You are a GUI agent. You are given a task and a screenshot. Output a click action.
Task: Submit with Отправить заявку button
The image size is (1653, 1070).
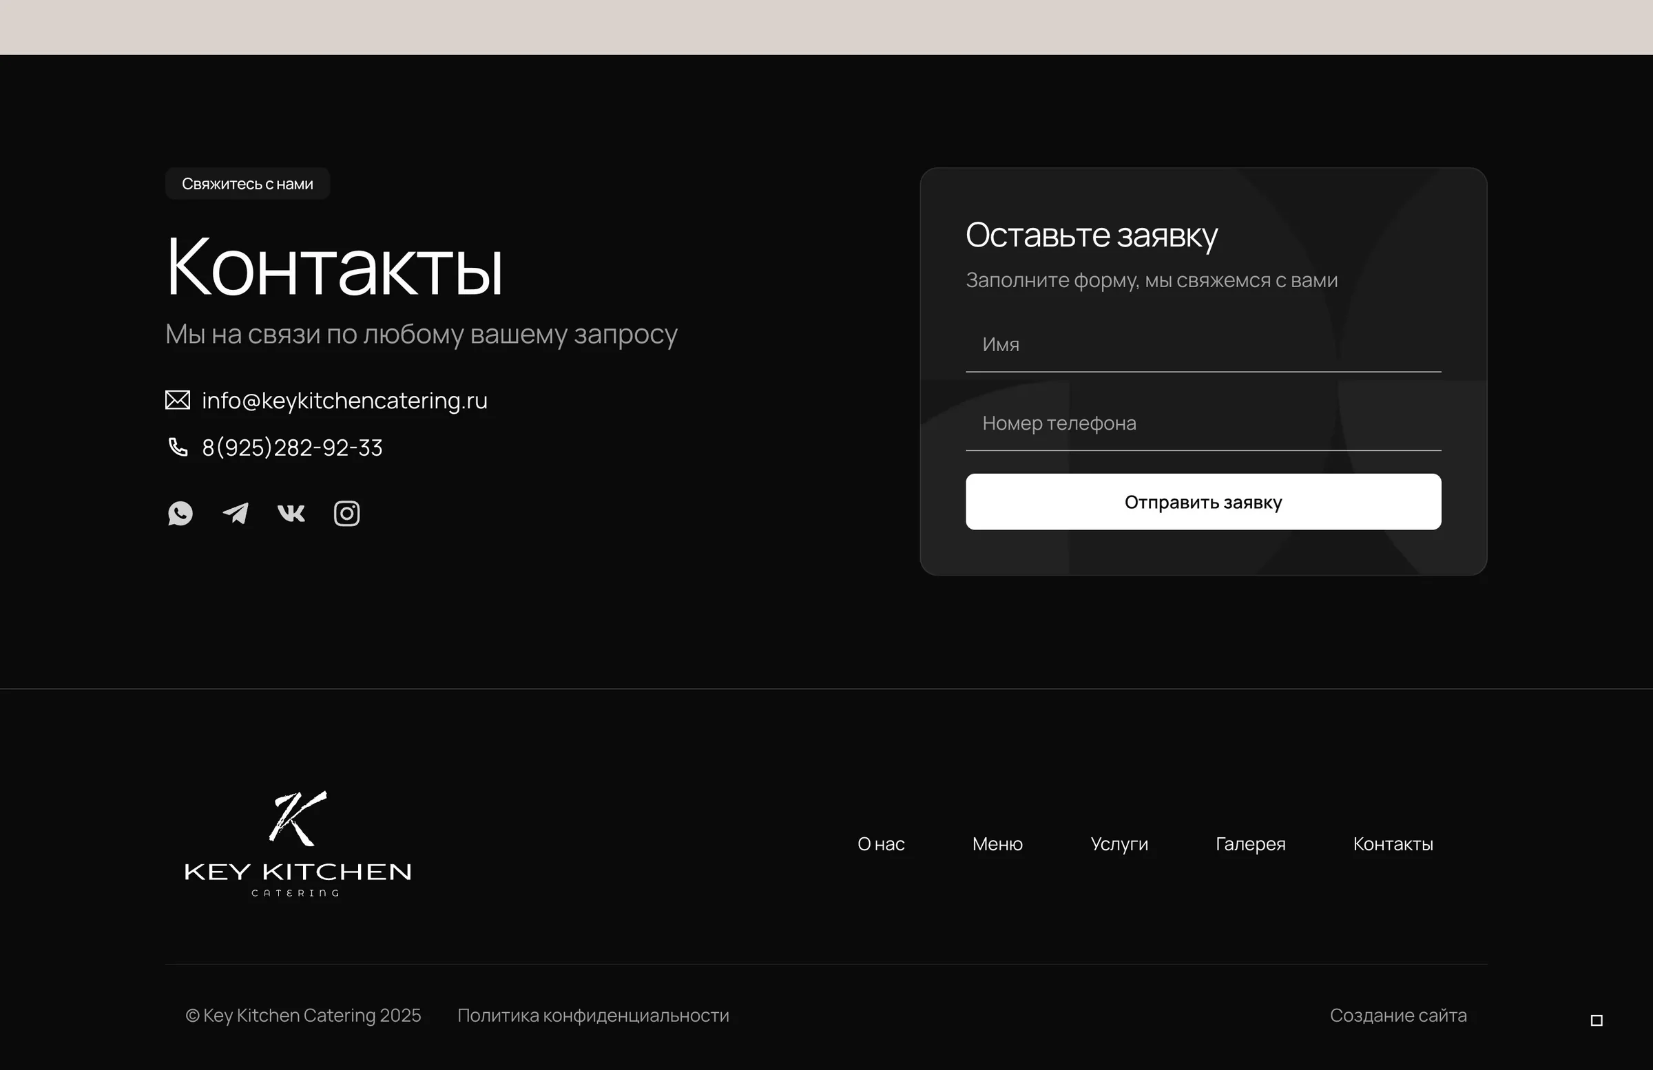[x=1203, y=501]
